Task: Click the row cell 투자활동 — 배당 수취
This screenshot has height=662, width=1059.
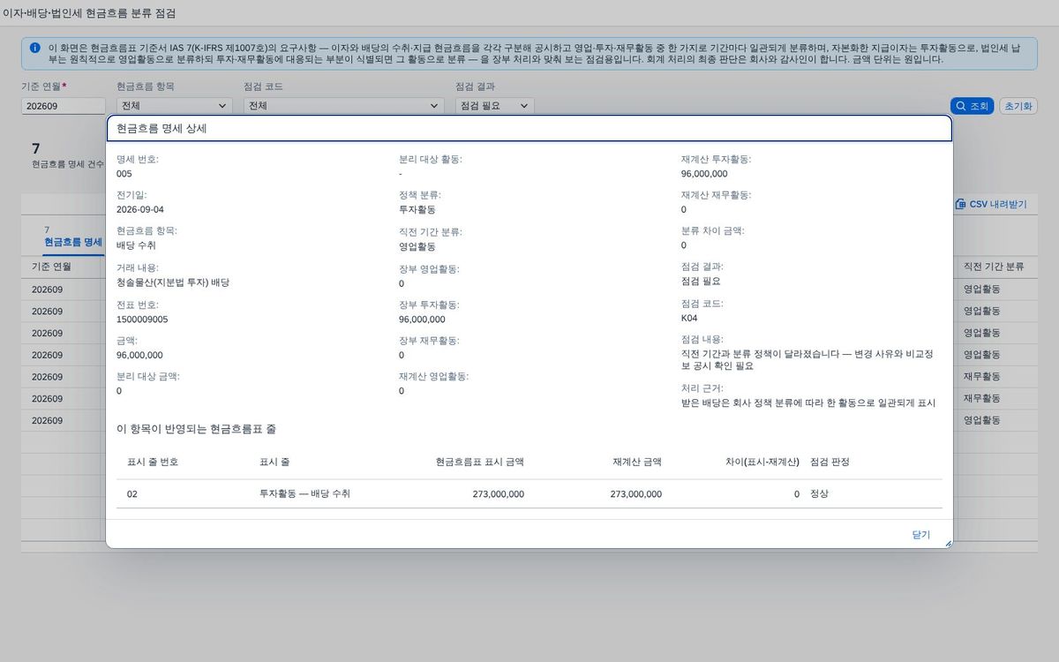Action: click(x=304, y=493)
